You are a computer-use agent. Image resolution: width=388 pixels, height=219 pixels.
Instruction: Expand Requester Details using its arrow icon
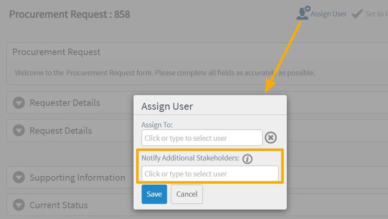point(19,103)
